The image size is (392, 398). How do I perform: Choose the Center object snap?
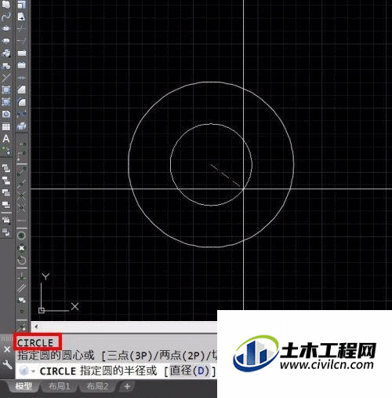click(21, 236)
